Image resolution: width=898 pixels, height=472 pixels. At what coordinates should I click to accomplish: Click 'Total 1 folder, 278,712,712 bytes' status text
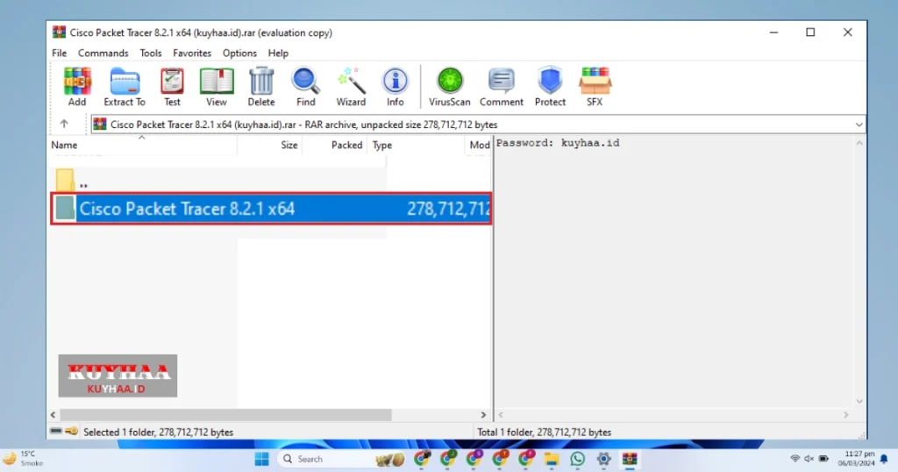(x=544, y=432)
